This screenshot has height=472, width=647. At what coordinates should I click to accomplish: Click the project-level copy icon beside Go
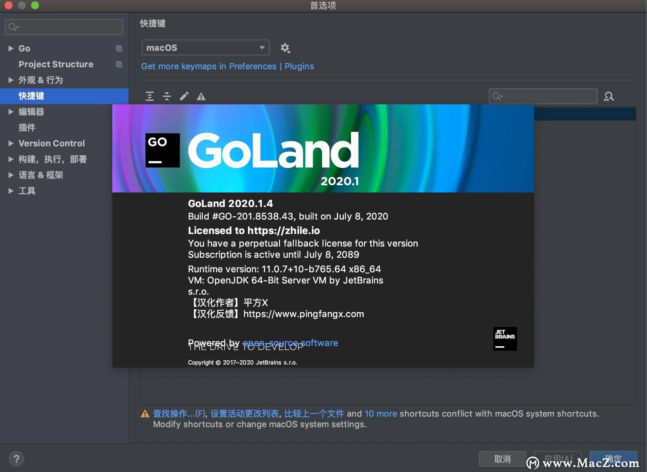119,49
